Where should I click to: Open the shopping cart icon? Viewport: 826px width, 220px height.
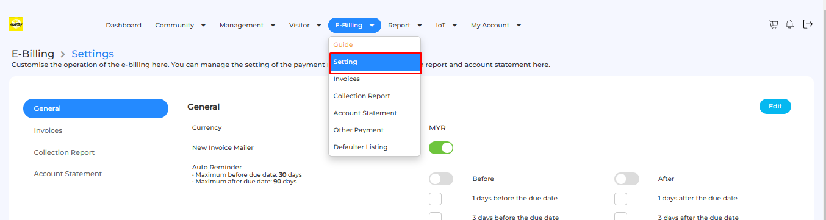click(773, 24)
